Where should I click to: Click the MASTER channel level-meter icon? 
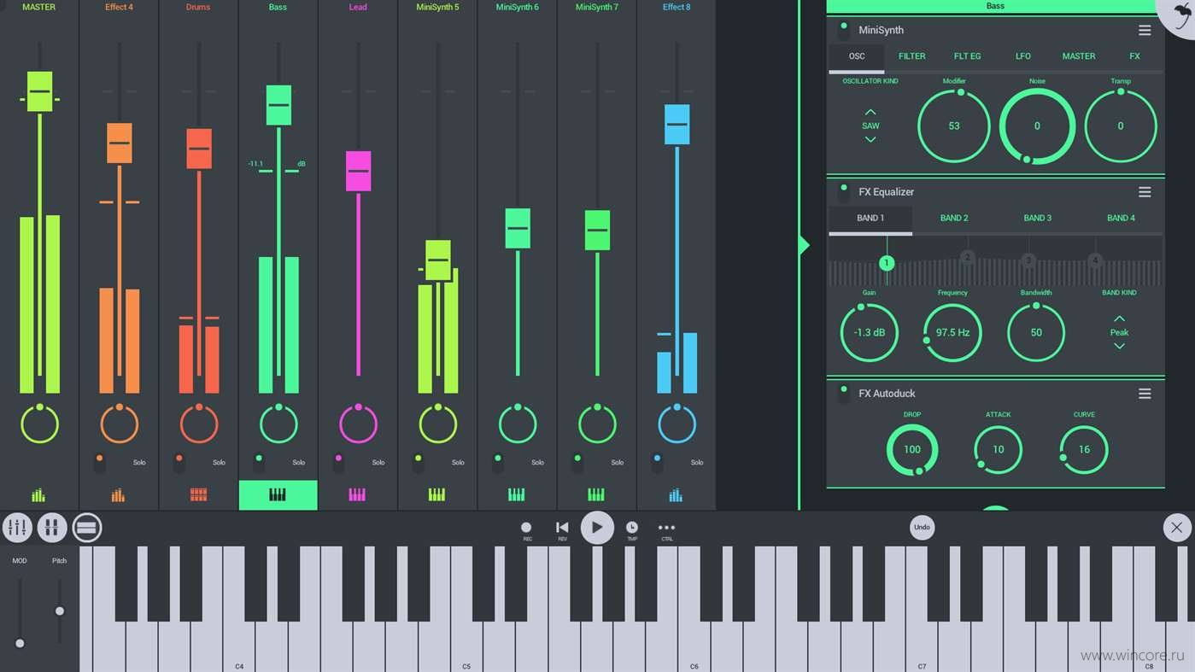[x=38, y=495]
